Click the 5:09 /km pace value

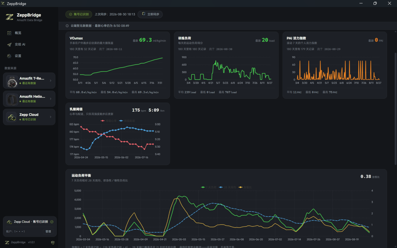point(156,110)
